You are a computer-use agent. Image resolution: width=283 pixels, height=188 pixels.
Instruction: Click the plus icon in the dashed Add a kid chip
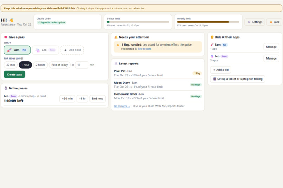(65, 50)
